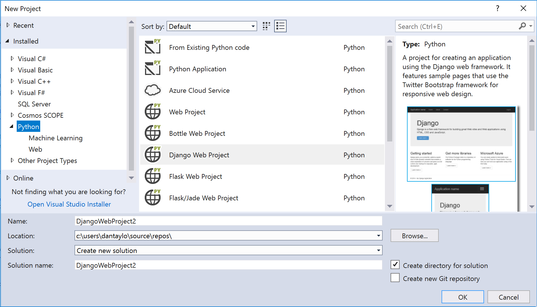Viewport: 537px width, 307px height.
Task: Select Web under the Python node
Action: (x=35, y=149)
